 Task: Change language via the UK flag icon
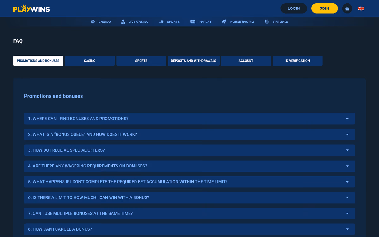[x=361, y=9]
